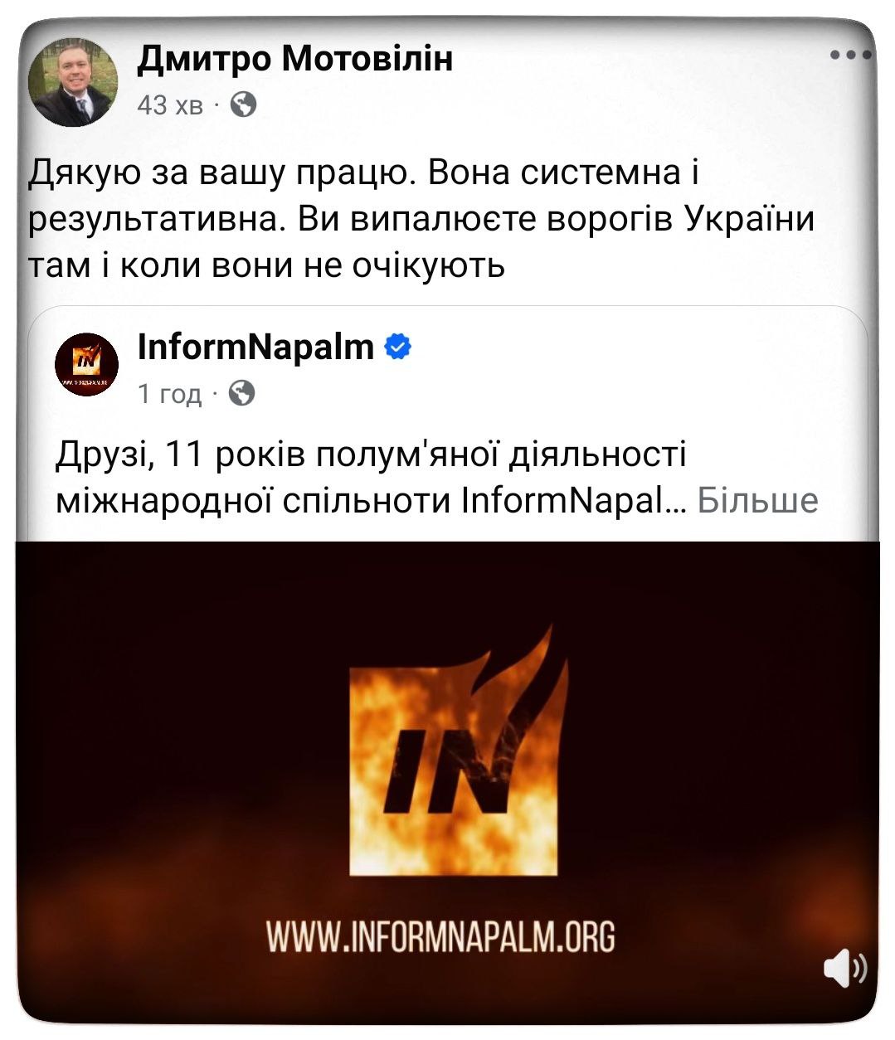This screenshot has width=895, height=1040.
Task: Click the globe privacy icon beside 1 год
Action: [x=241, y=392]
